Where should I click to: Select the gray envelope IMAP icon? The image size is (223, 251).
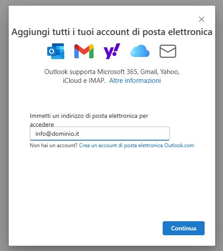point(168,51)
